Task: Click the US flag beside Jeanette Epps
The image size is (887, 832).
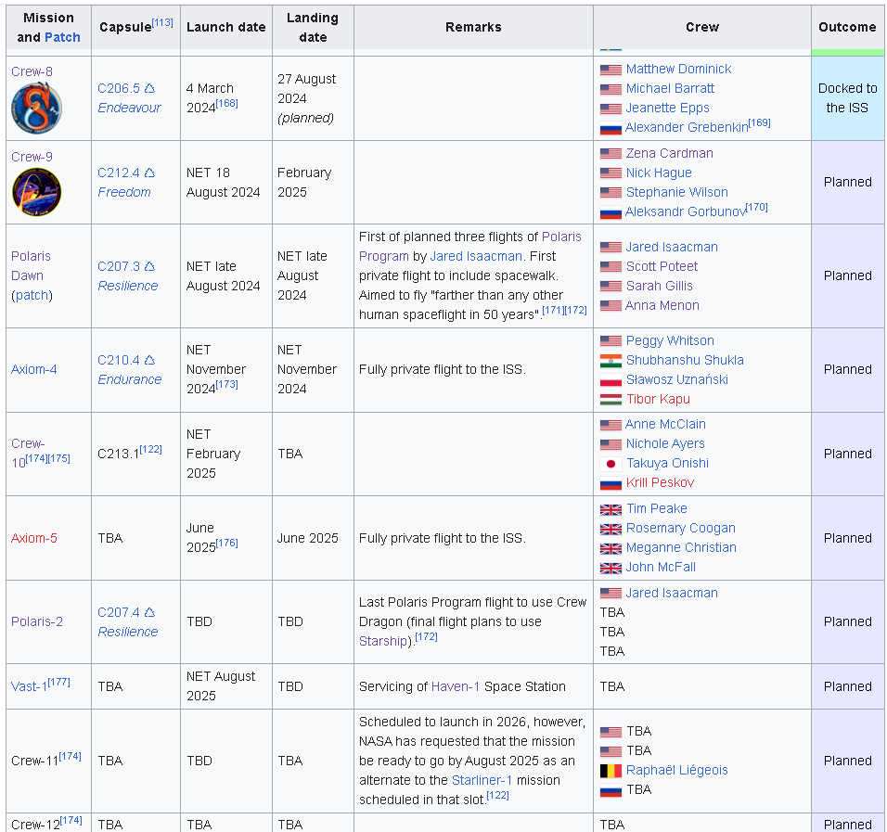Action: (x=611, y=109)
